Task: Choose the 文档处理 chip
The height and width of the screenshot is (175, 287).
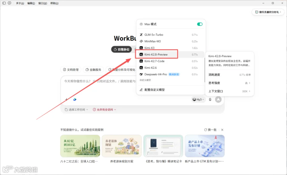Action: pyautogui.click(x=71, y=70)
